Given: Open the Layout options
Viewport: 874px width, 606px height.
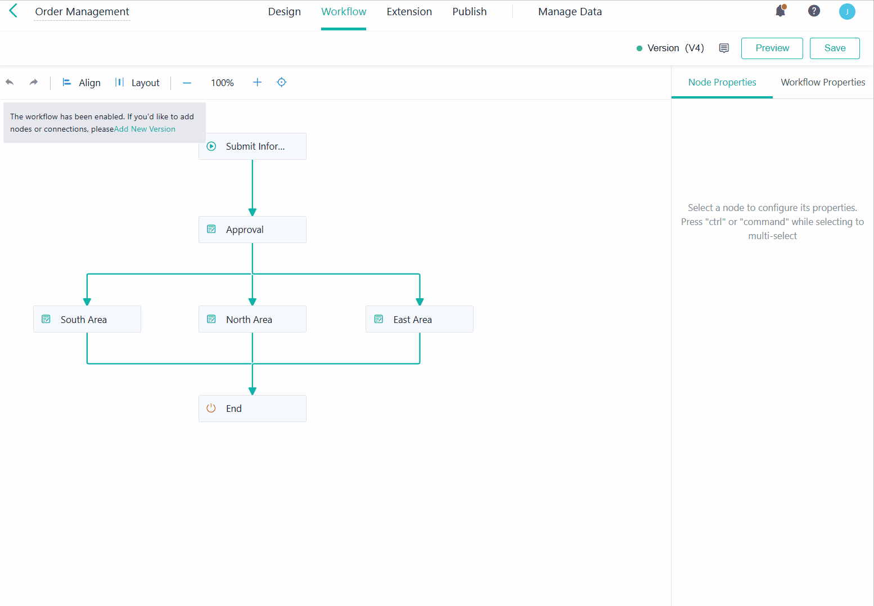Looking at the screenshot, I should [137, 83].
